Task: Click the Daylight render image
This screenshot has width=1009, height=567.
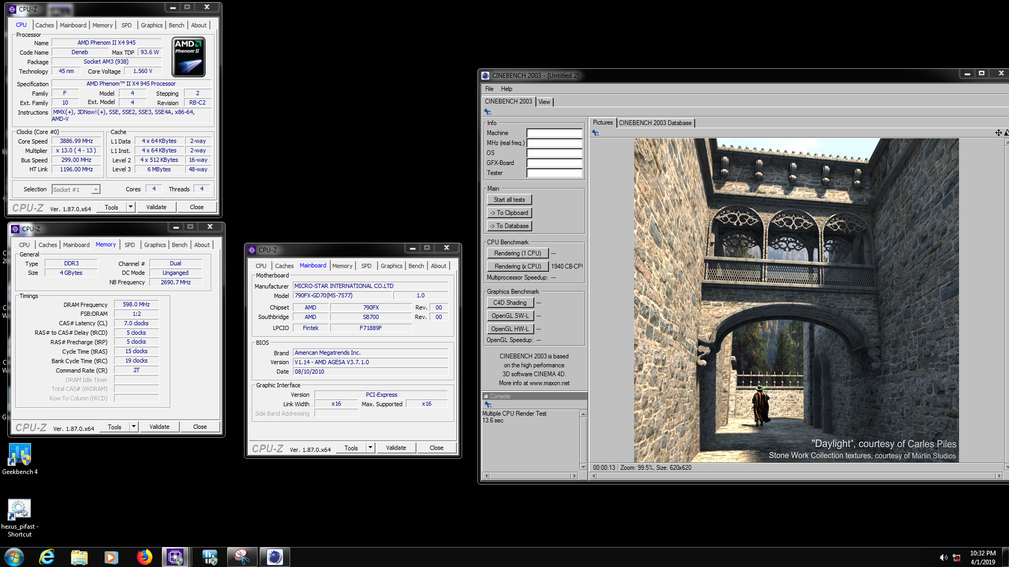Action: point(796,300)
